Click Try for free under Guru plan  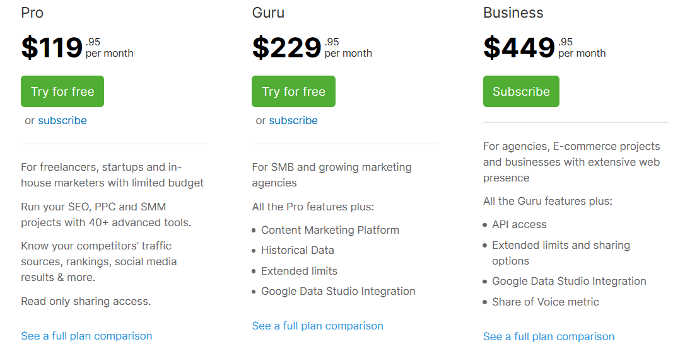tap(293, 91)
